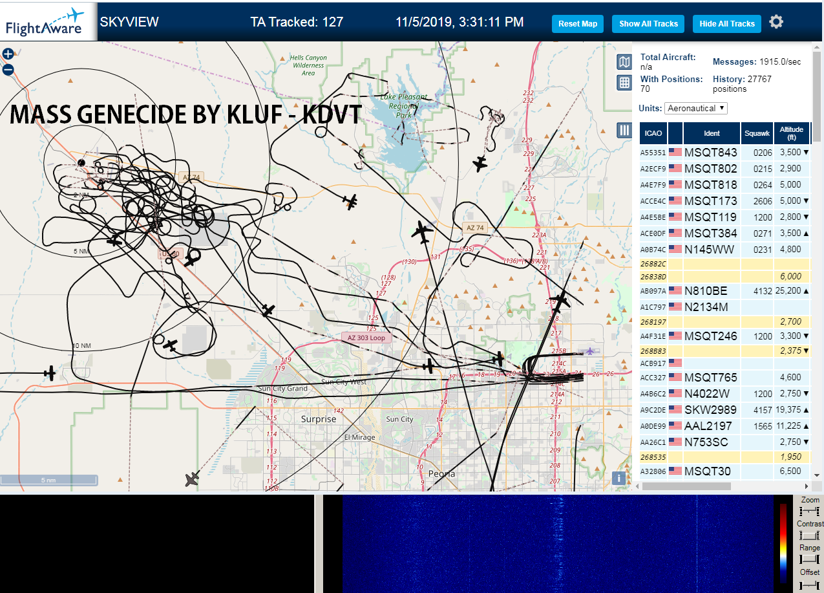
Task: Select the N145WW aircraft row
Action: pyautogui.click(x=724, y=249)
